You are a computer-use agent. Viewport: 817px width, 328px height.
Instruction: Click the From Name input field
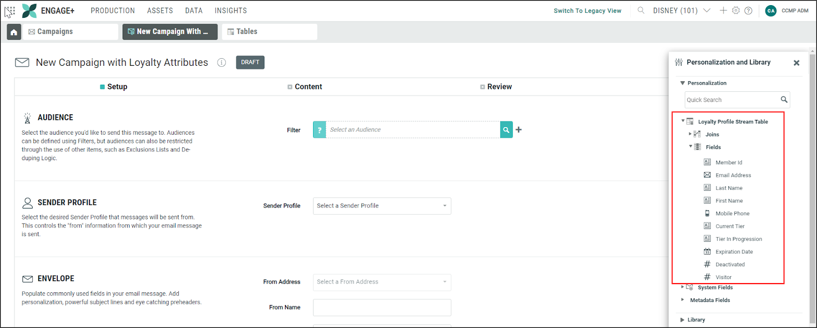tap(381, 308)
